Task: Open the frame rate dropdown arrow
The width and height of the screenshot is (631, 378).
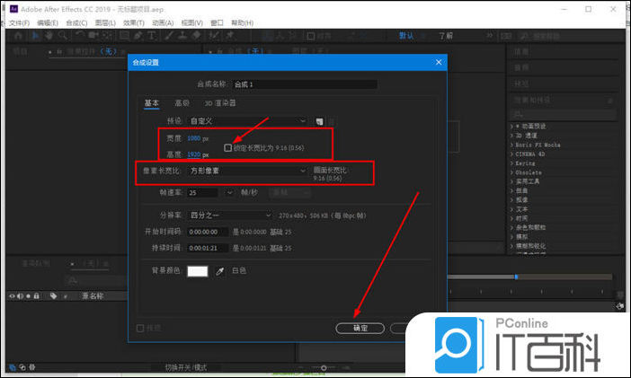Action: tap(229, 193)
